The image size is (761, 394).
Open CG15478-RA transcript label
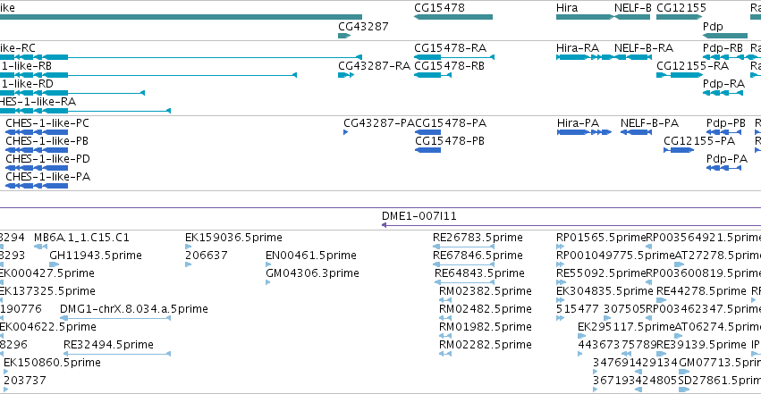(450, 48)
